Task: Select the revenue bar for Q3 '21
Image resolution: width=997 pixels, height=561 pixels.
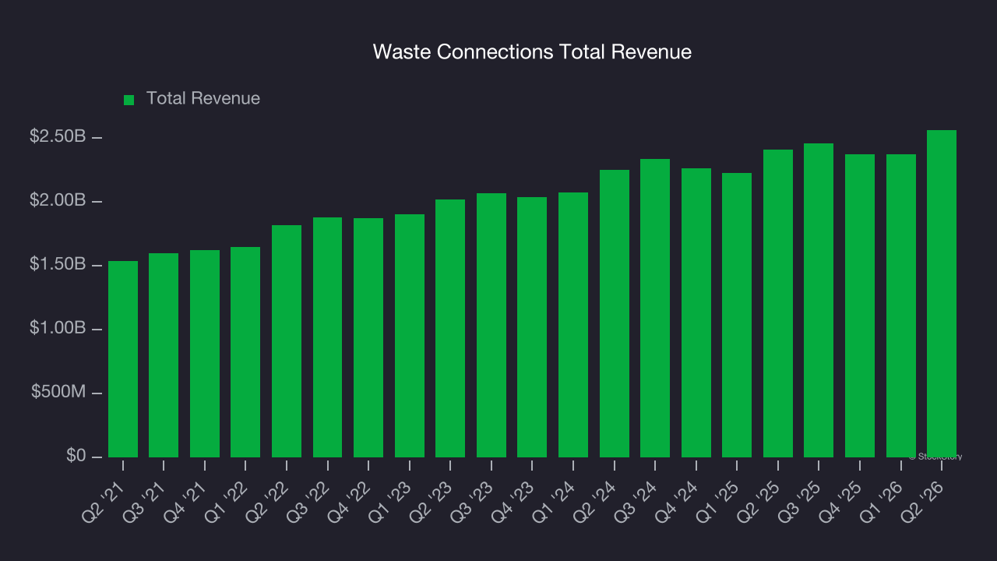Action: (x=164, y=355)
